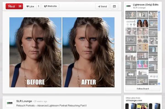Click the large before/after portrait image
This screenshot has width=165, height=109.
coord(62,52)
